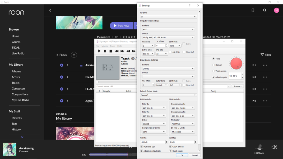Screen dimensions: 283x159
Task: Open the Channels dropdown
Action: click(x=148, y=46)
